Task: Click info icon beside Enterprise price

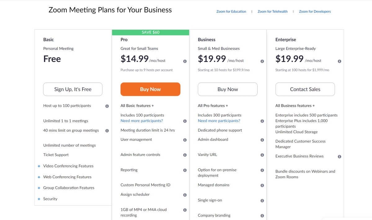Action: [339, 61]
